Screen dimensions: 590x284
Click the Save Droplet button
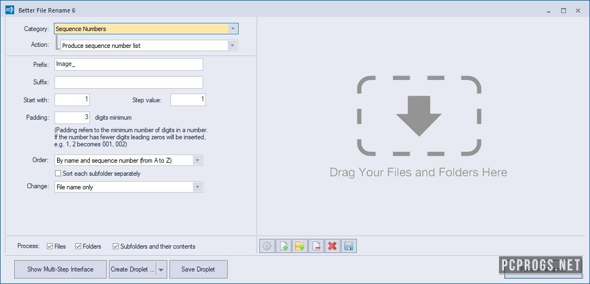[198, 269]
